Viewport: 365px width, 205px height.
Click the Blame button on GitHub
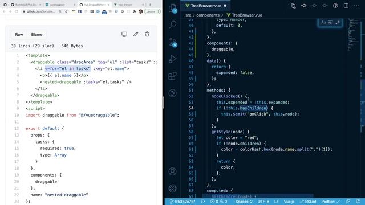[x=36, y=34]
